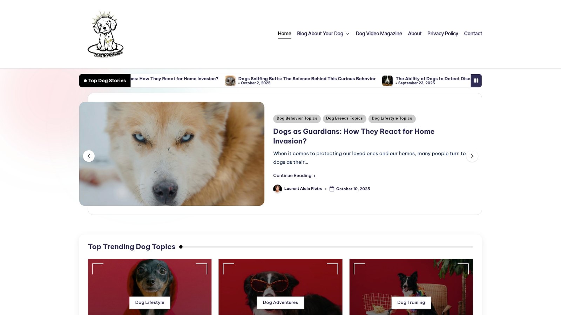This screenshot has width=561, height=315.
Task: Open the Home menu item
Action: tap(284, 34)
